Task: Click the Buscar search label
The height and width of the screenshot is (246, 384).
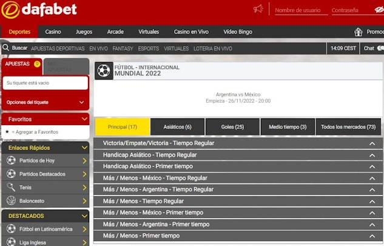Action: click(19, 48)
